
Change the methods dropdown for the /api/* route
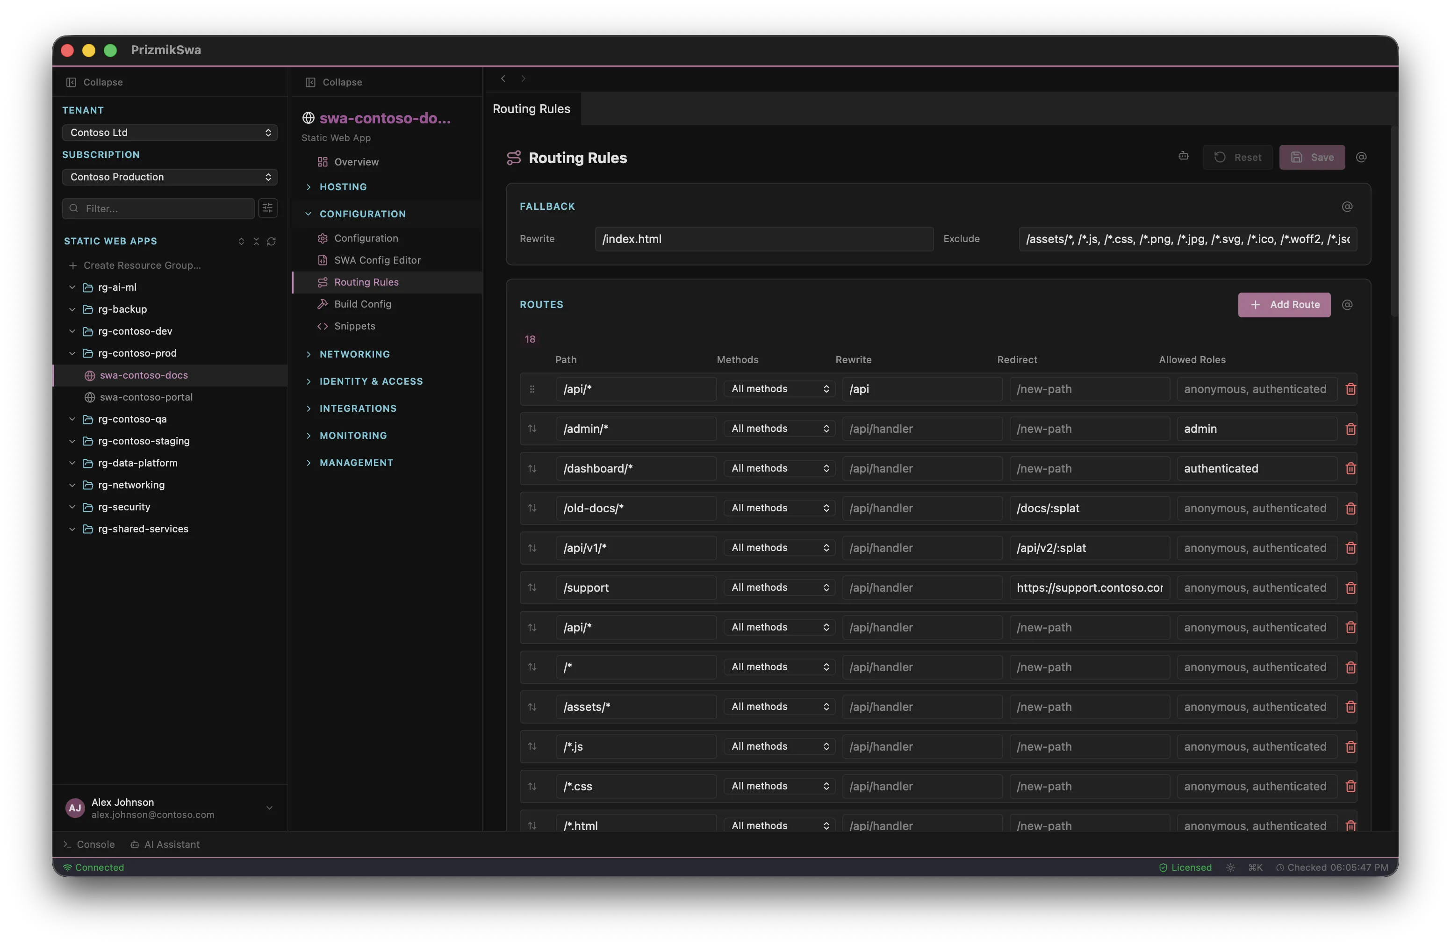pos(779,388)
